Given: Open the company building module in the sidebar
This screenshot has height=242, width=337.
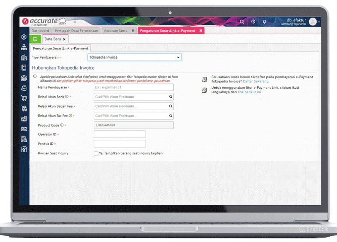Looking at the screenshot, I should (24, 57).
